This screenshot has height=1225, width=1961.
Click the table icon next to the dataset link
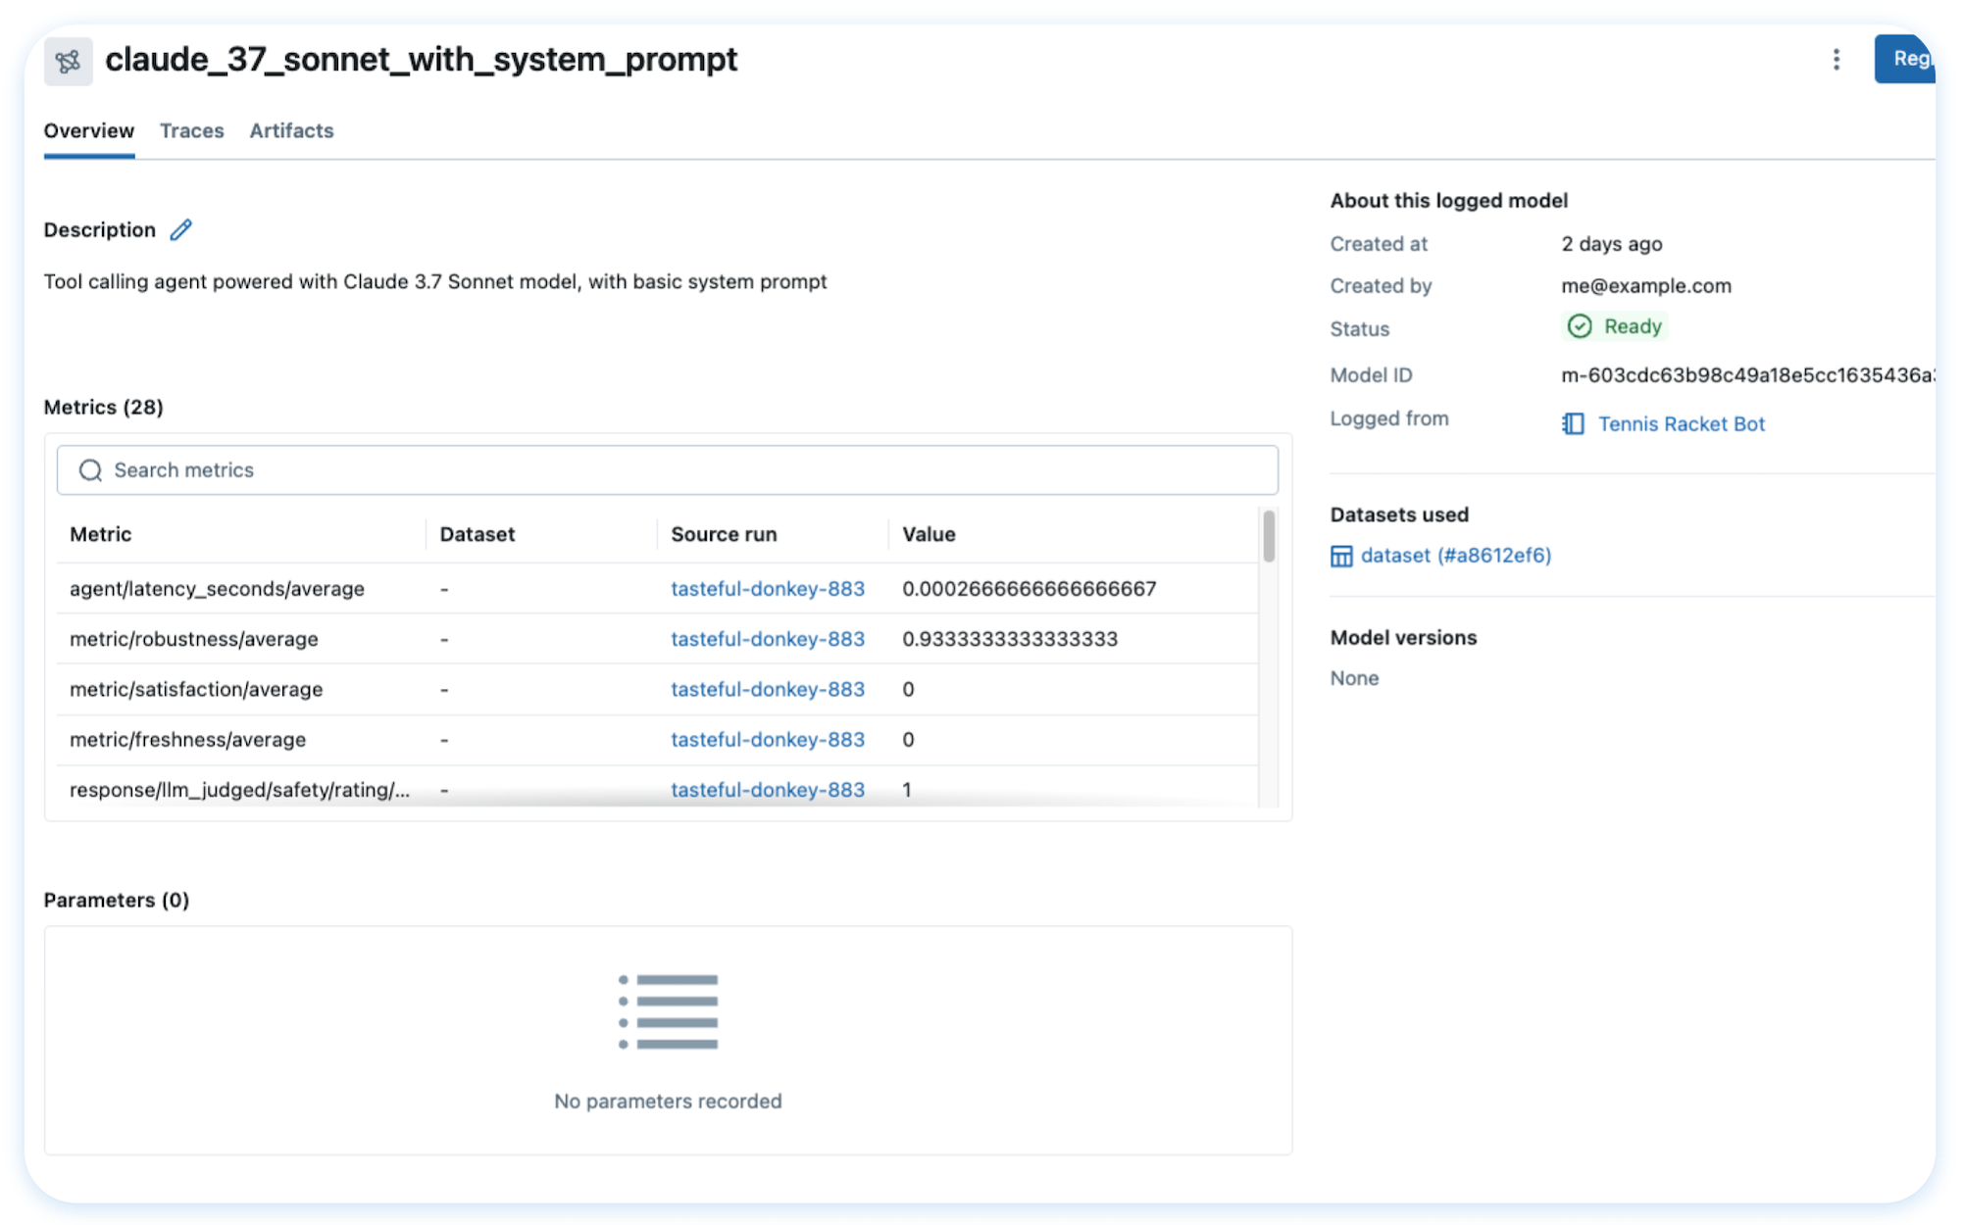pos(1341,556)
